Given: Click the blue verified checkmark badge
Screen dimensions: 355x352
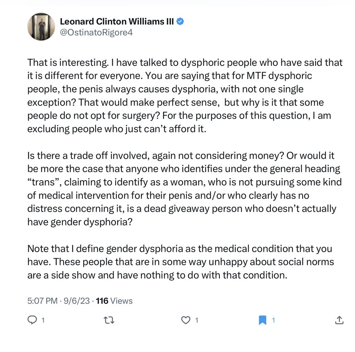Looking at the screenshot, I should [x=180, y=22].
